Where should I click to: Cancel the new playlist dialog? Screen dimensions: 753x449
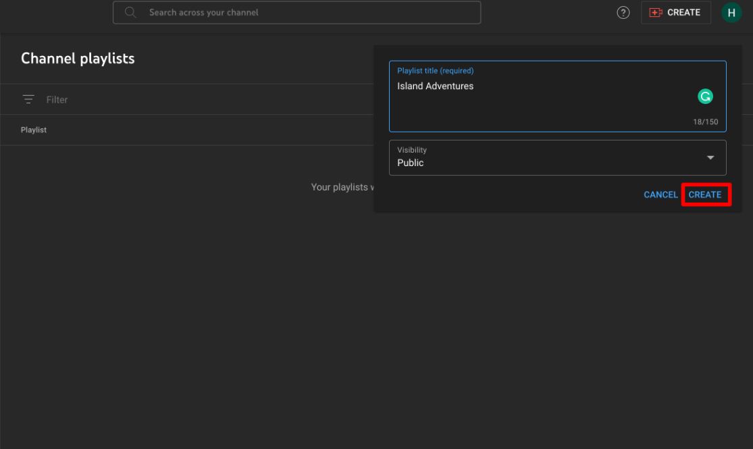tap(660, 194)
